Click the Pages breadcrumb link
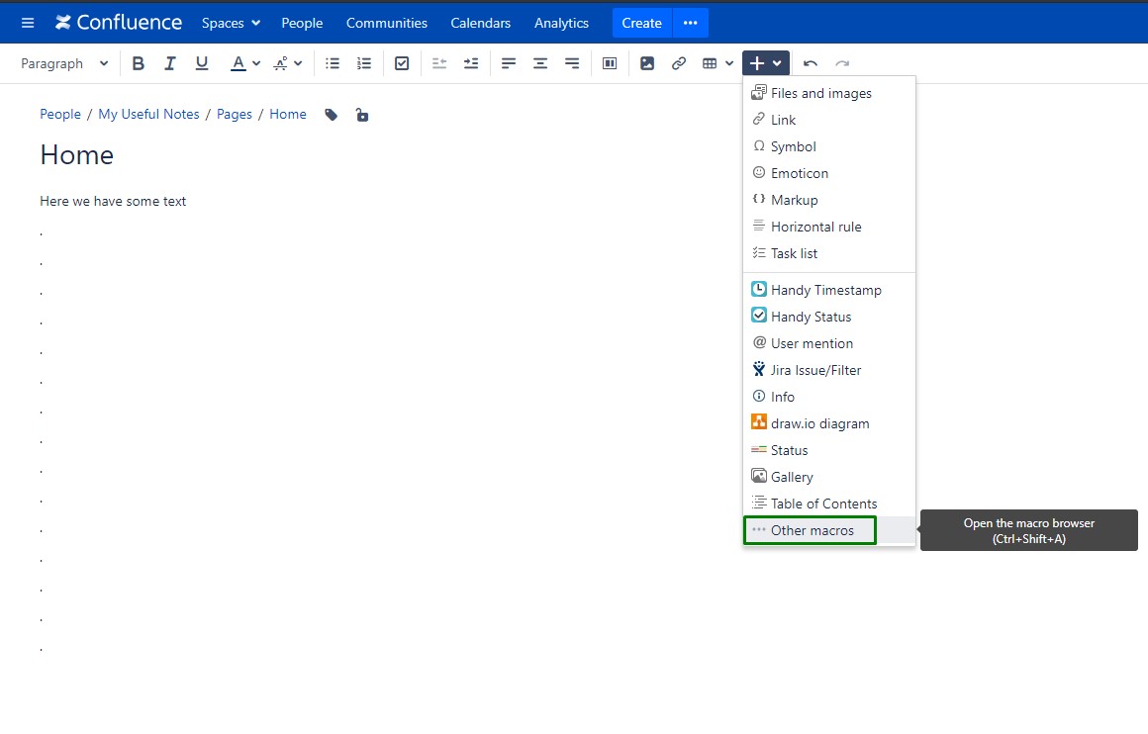This screenshot has height=734, width=1148. [x=235, y=114]
